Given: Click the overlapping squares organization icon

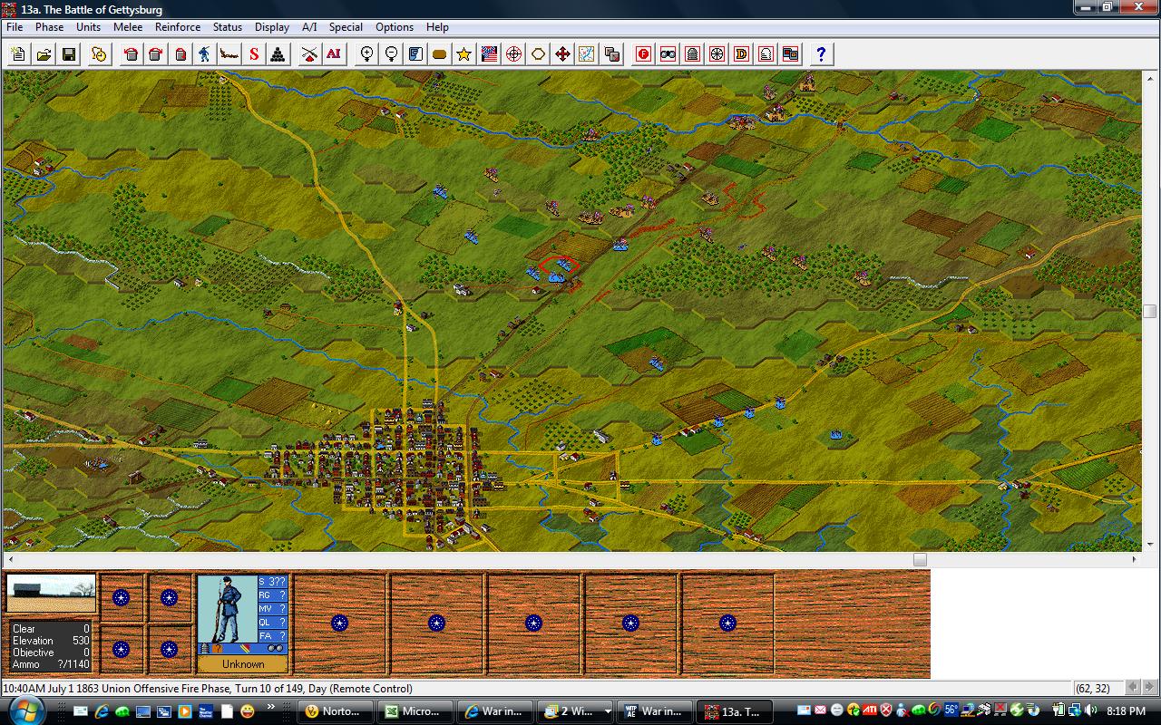Looking at the screenshot, I should click(x=791, y=54).
